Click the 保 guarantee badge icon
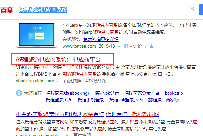Viewport: 203px width, 136px height. (126, 46)
